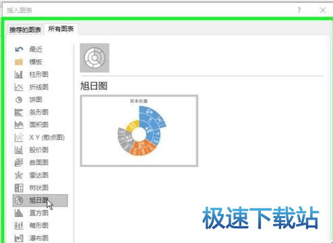Image resolution: width=333 pixels, height=243 pixels.
Task: Click the sunburst chart preview thumbnail
Action: click(139, 131)
